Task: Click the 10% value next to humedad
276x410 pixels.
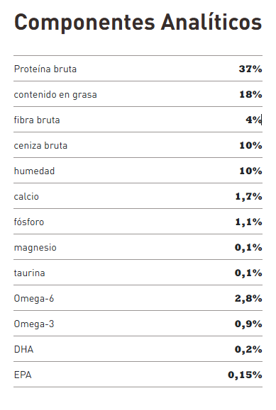Action: [250, 171]
